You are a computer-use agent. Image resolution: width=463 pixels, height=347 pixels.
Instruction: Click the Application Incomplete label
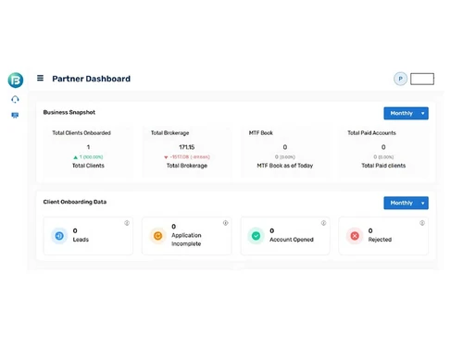tap(186, 240)
